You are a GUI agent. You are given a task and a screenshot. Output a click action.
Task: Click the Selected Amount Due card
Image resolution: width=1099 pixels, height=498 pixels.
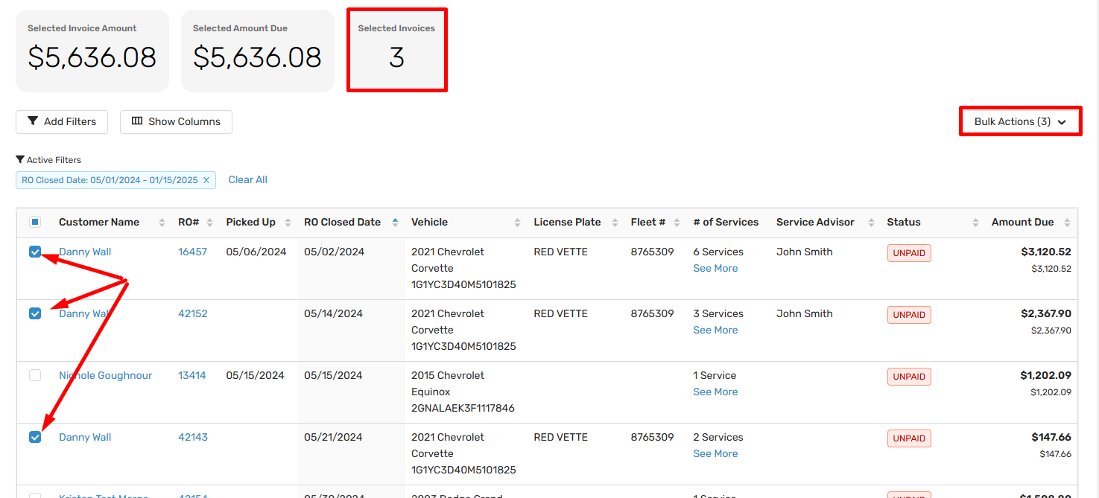tap(258, 51)
